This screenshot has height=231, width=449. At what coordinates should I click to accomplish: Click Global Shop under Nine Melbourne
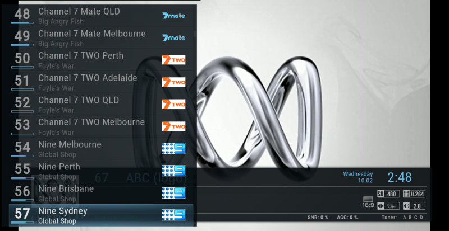[57, 155]
